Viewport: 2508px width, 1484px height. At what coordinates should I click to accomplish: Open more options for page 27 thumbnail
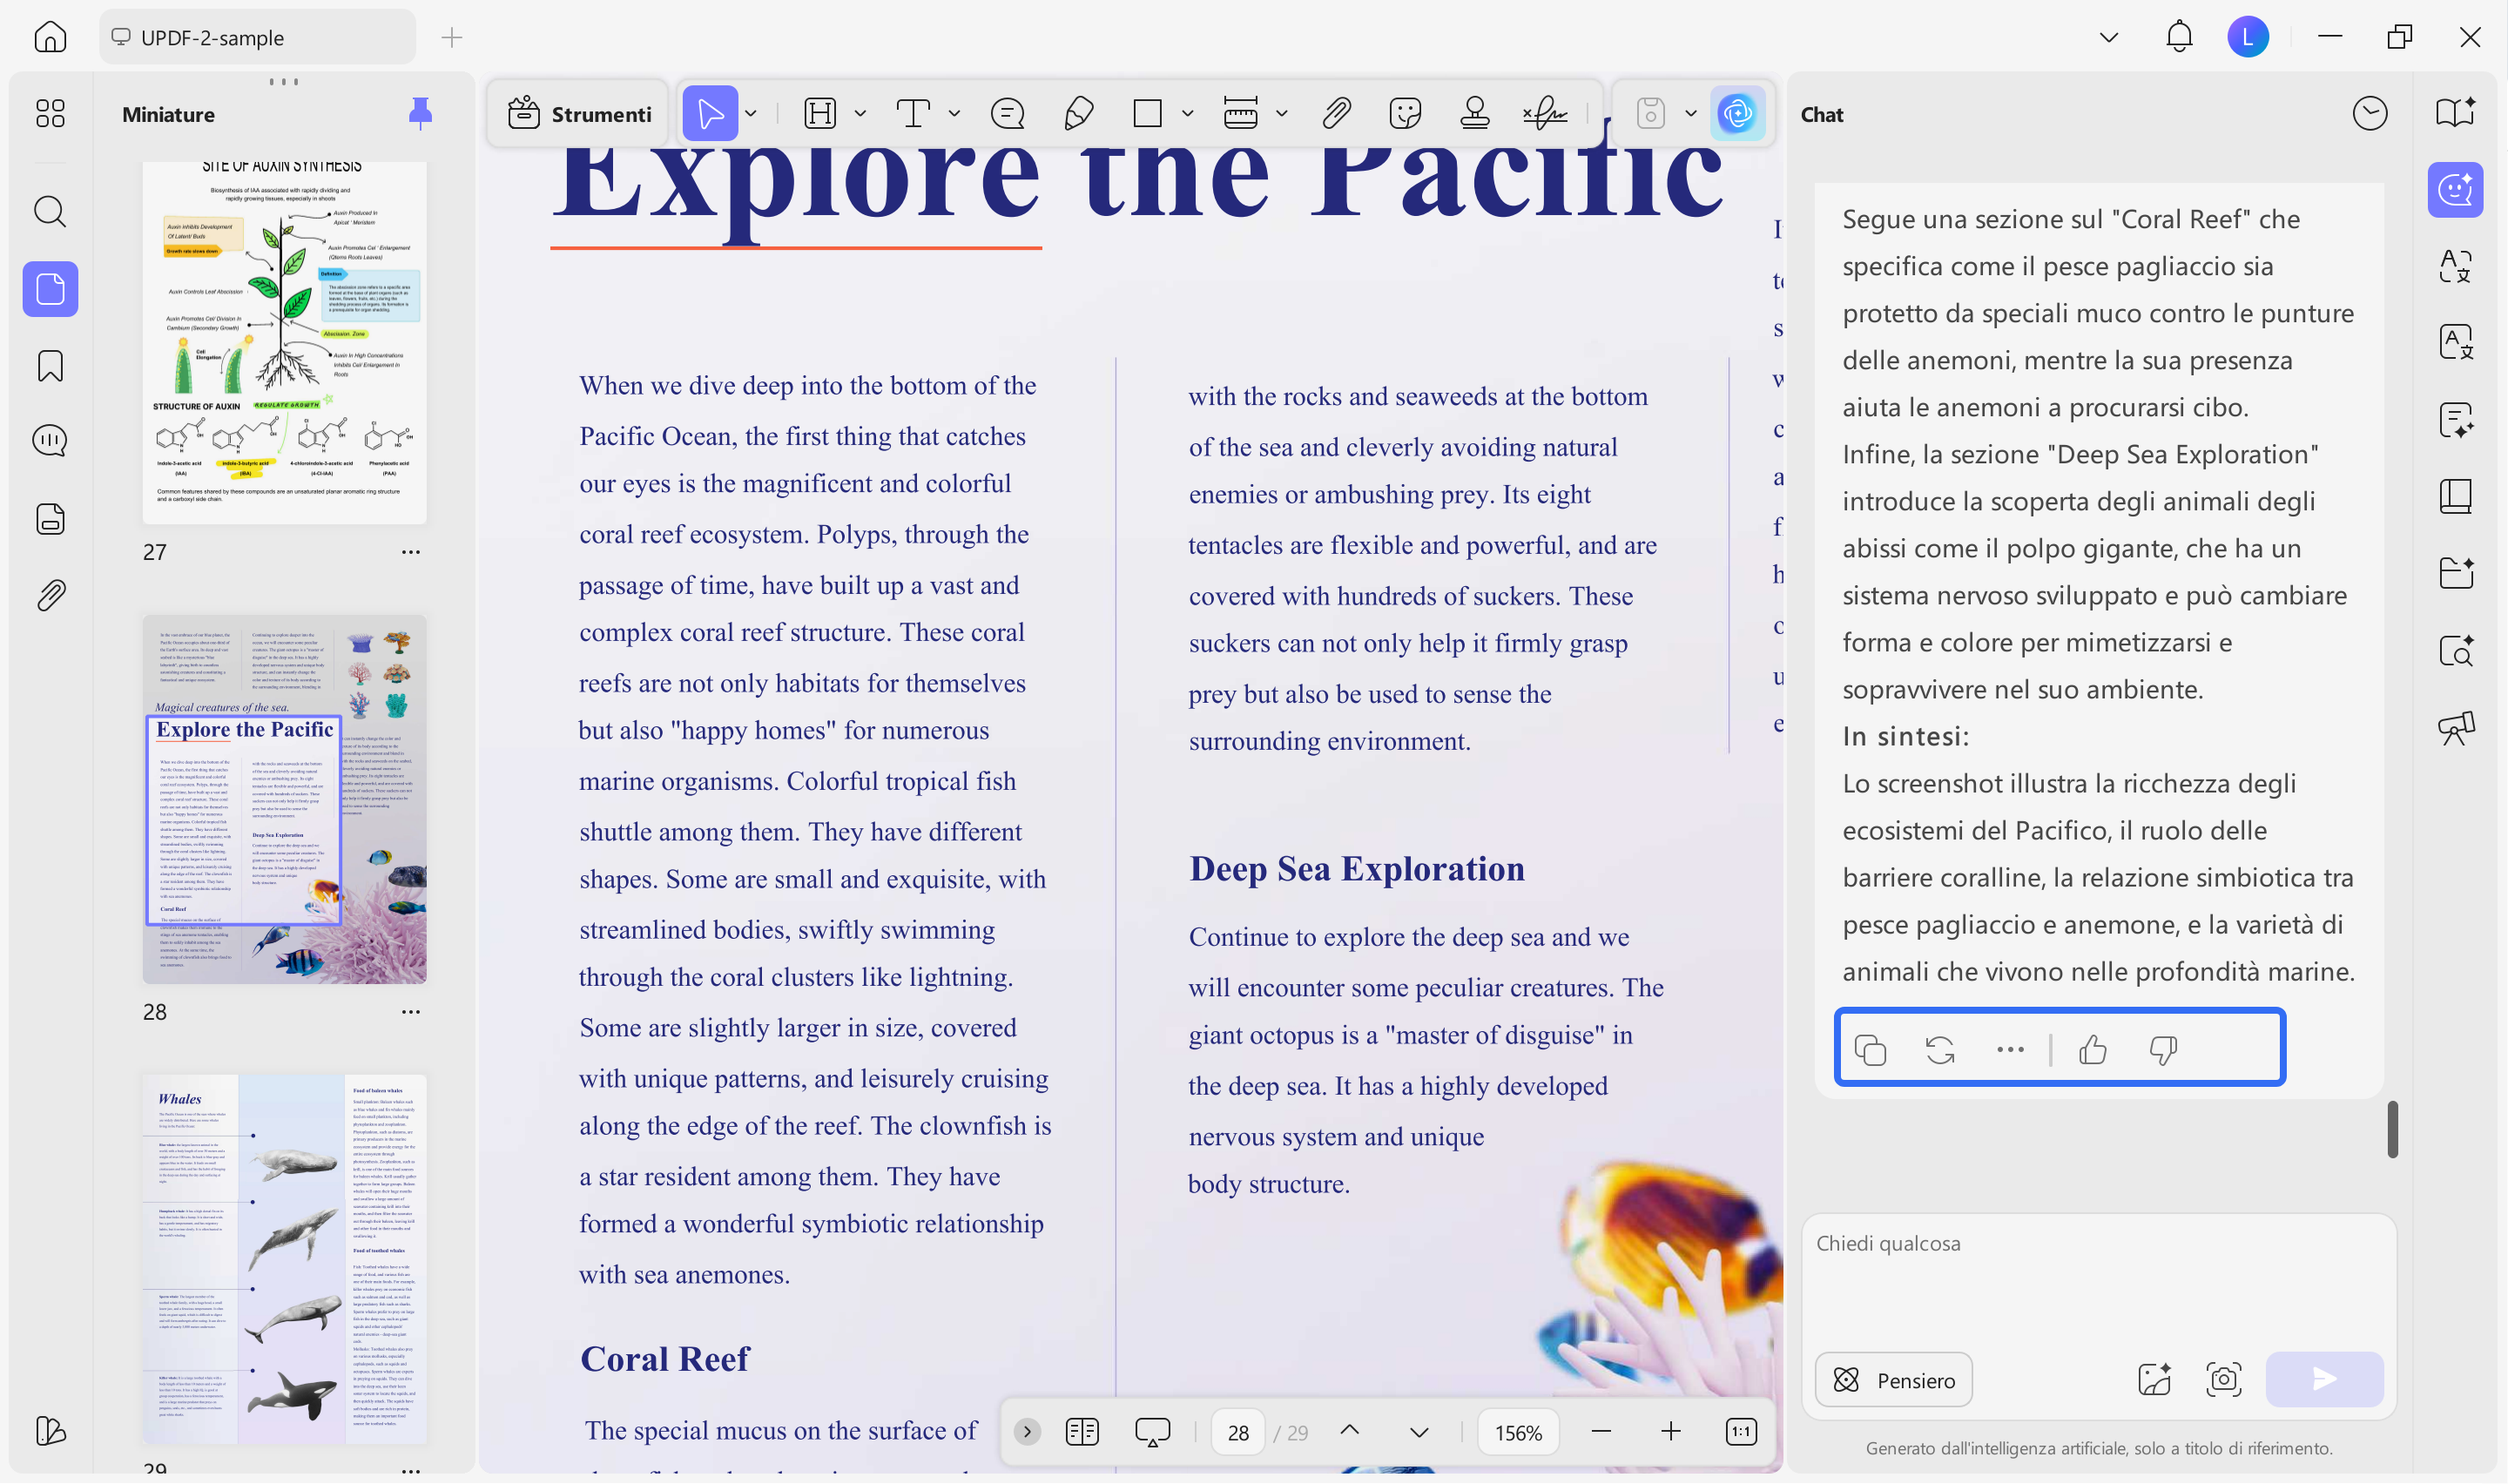point(411,552)
